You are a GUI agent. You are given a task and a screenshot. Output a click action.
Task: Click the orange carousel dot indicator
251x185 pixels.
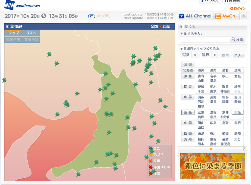(x=211, y=149)
